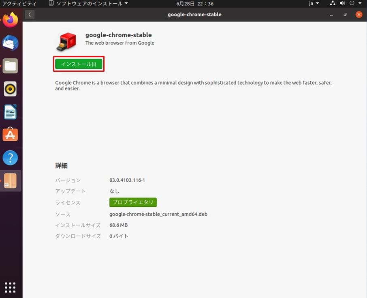The image size is (367, 298).
Task: Open the Help icon in dock
Action: pyautogui.click(x=10, y=158)
